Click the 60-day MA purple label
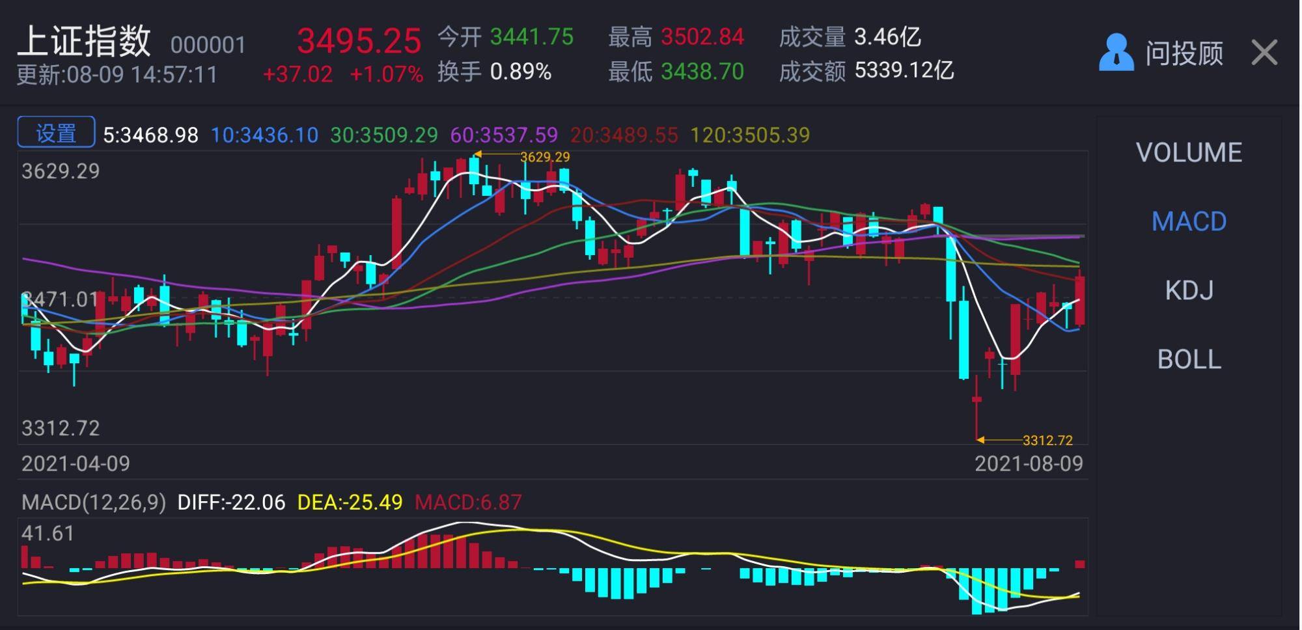Viewport: 1302px width, 630px height. click(x=504, y=135)
